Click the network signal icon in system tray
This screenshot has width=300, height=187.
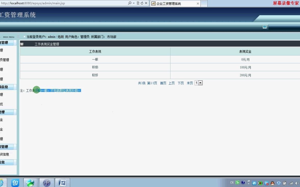[291, 183]
